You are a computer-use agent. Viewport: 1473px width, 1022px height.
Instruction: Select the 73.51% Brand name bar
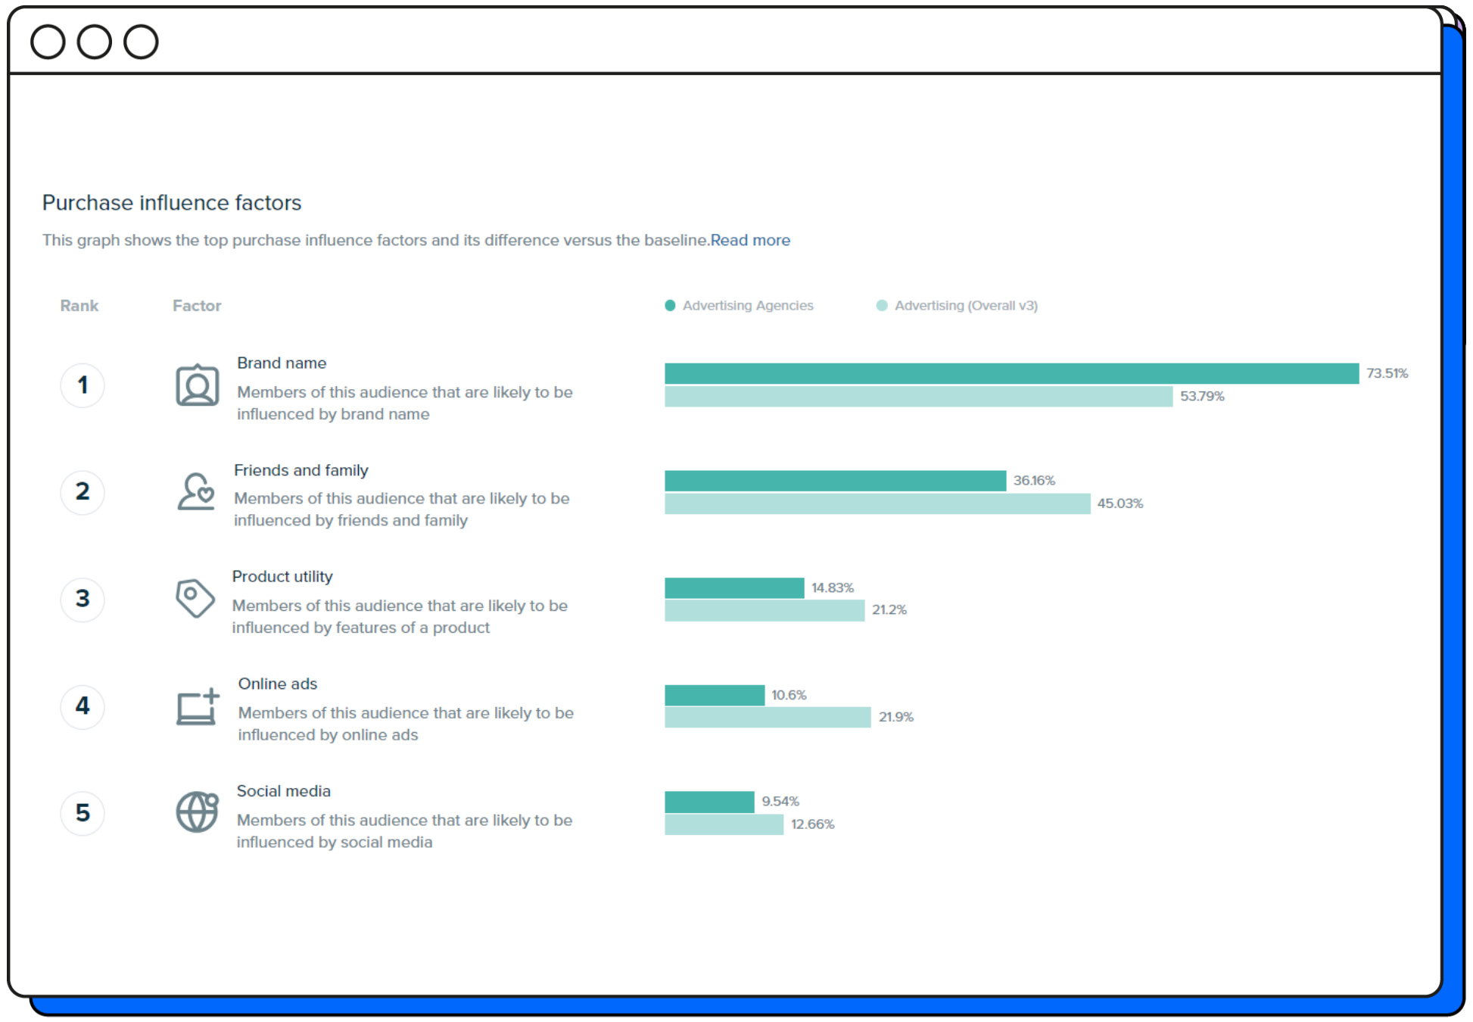click(1011, 373)
